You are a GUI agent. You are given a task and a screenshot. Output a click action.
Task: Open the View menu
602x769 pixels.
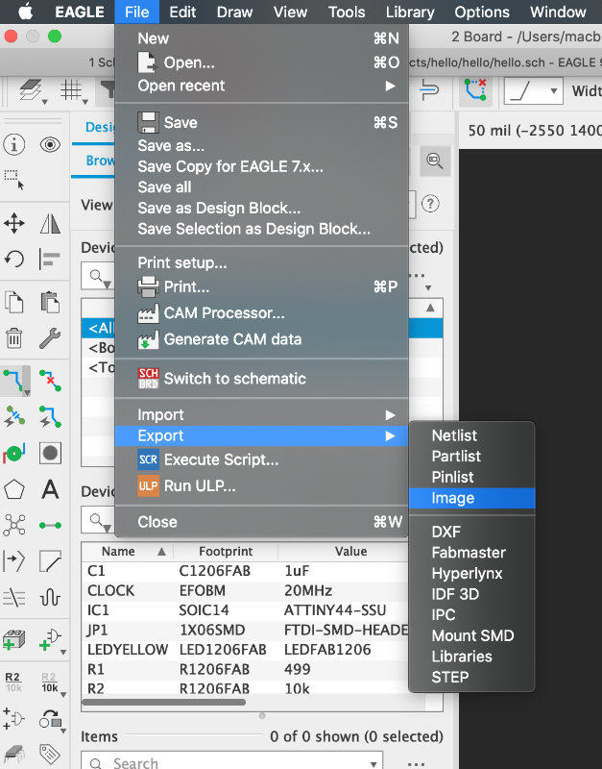[x=291, y=12]
